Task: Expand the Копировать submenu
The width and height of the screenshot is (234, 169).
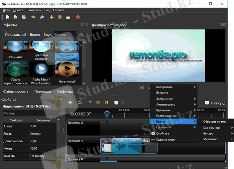Action: point(173,87)
